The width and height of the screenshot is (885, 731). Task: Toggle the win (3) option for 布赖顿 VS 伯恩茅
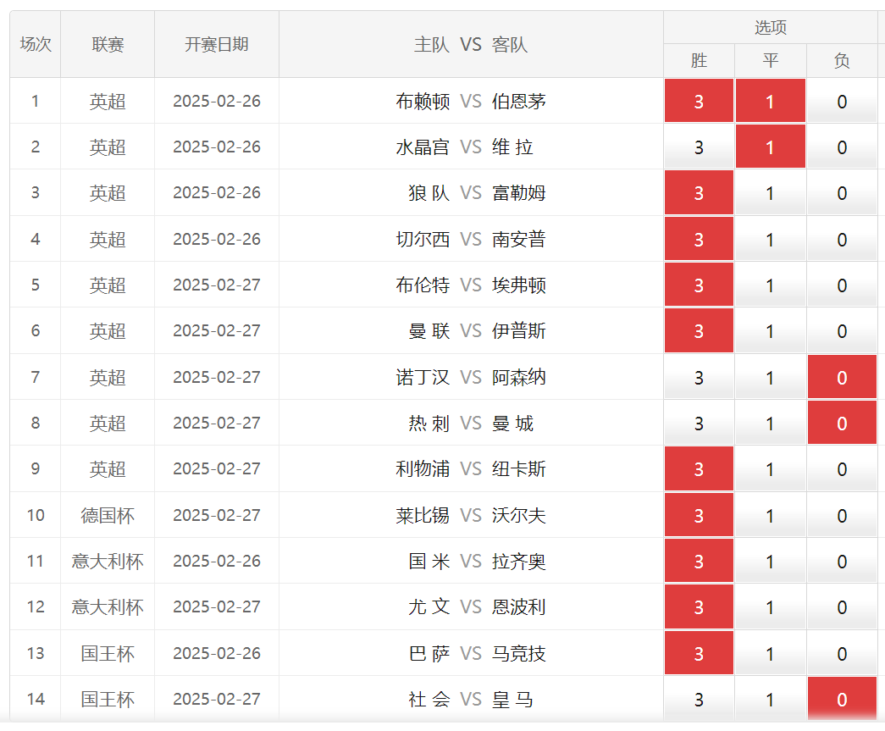pos(699,101)
